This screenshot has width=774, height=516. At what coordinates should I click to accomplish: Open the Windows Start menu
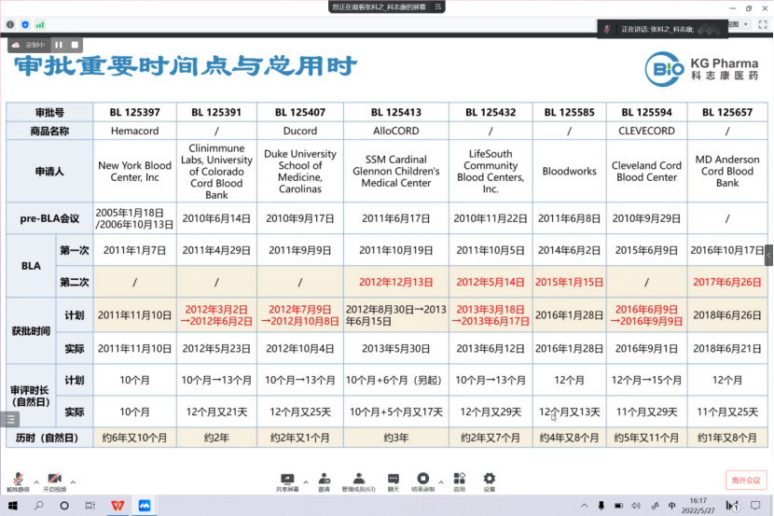pyautogui.click(x=13, y=506)
